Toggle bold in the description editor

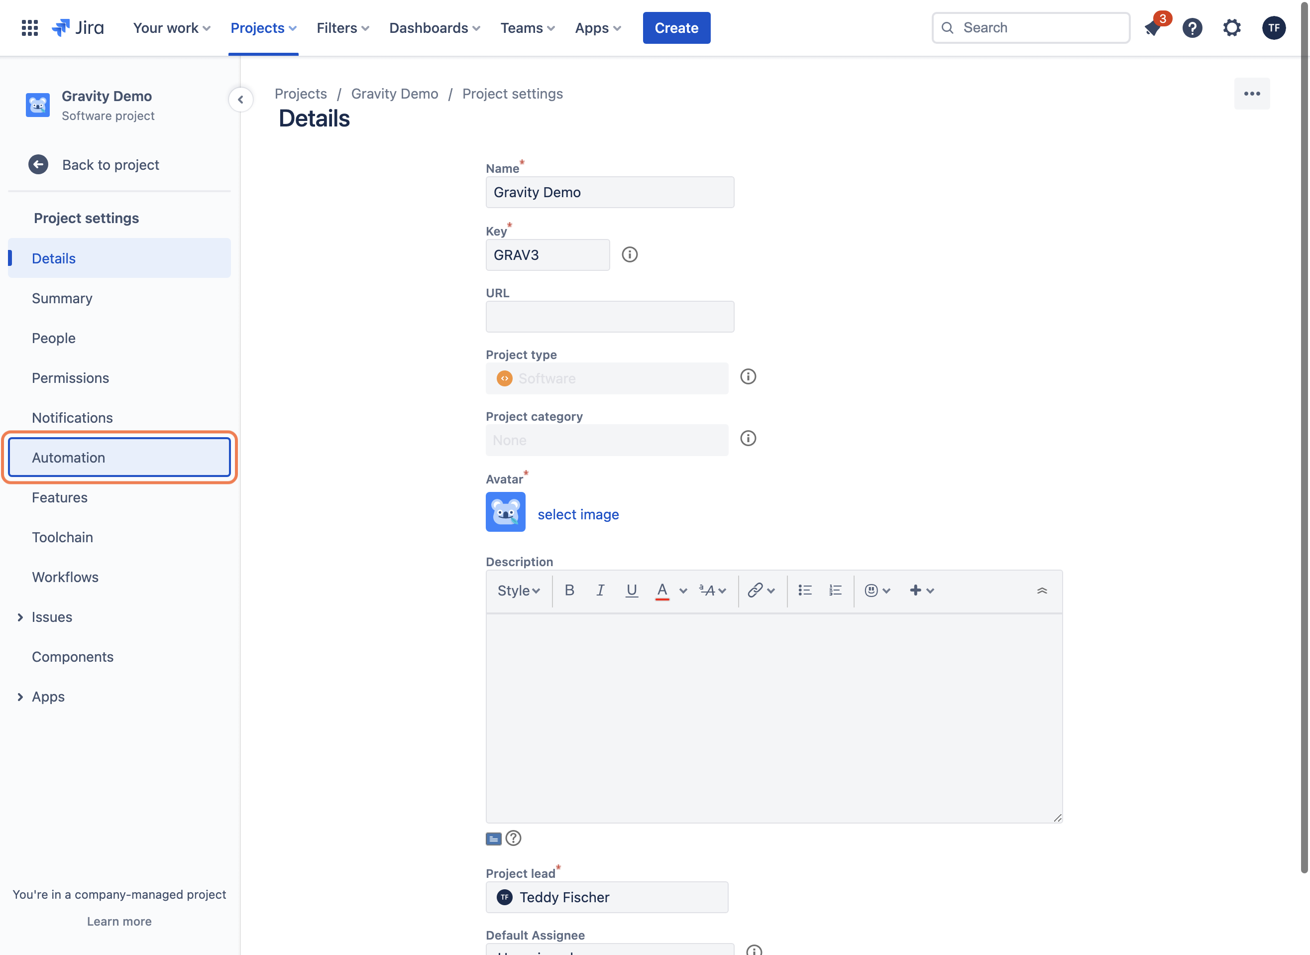(x=569, y=590)
